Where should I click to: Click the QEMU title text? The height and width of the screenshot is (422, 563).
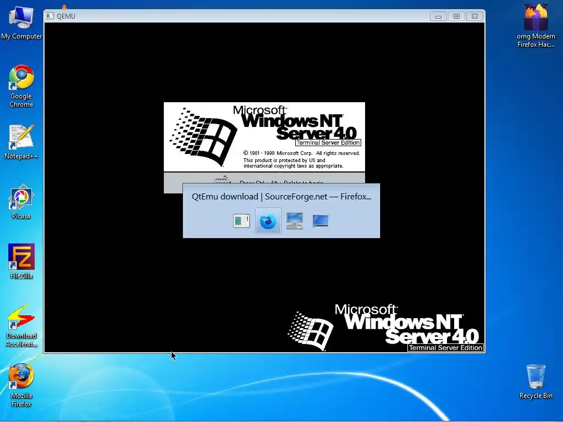[x=66, y=16]
